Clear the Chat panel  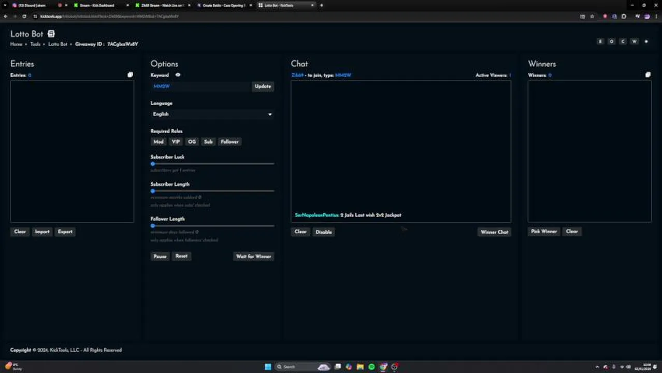300,232
